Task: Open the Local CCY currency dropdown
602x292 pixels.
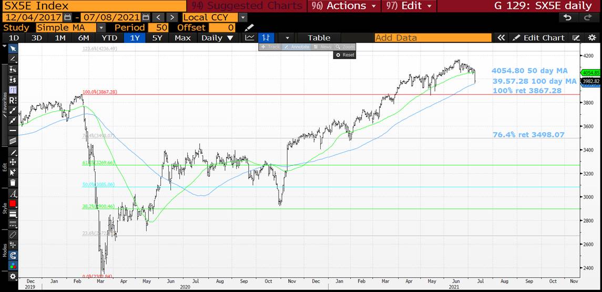Action: click(243, 17)
